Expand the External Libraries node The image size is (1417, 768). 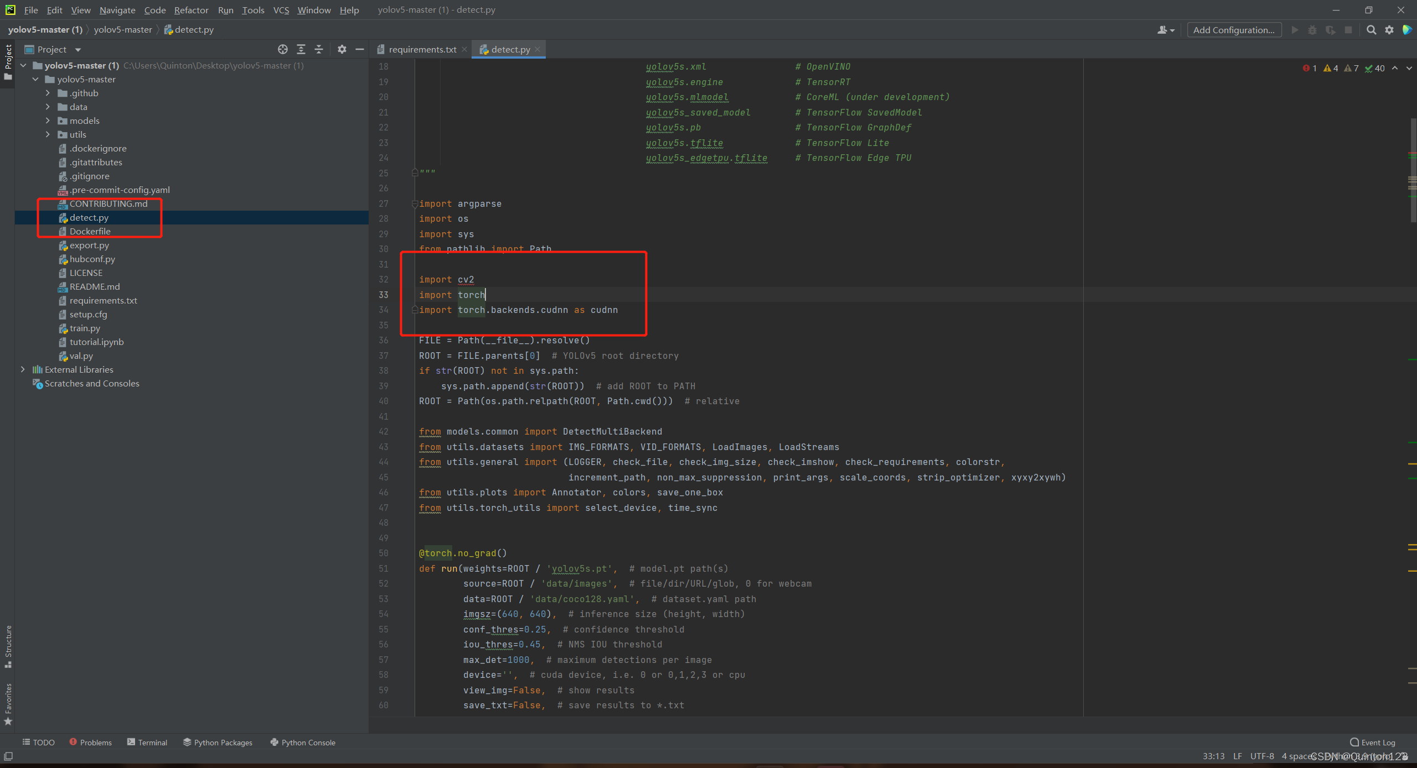(23, 369)
